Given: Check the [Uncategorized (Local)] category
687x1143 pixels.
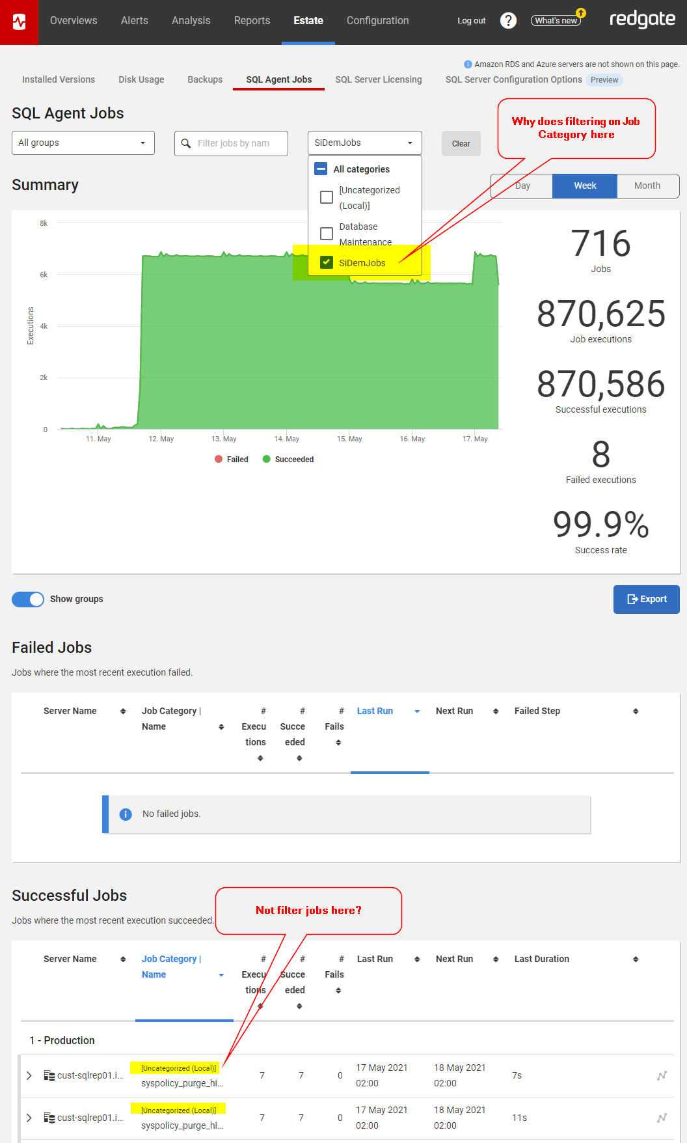Looking at the screenshot, I should click(x=327, y=197).
